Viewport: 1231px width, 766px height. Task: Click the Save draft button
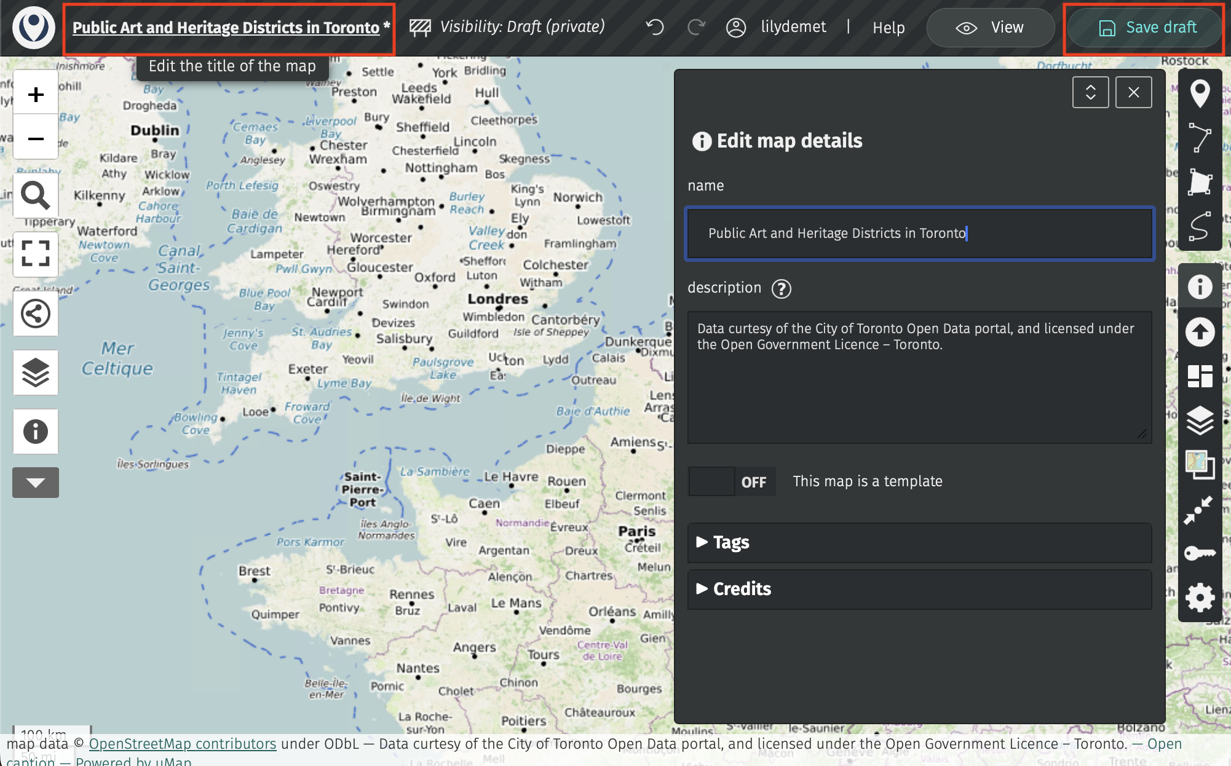tap(1146, 28)
